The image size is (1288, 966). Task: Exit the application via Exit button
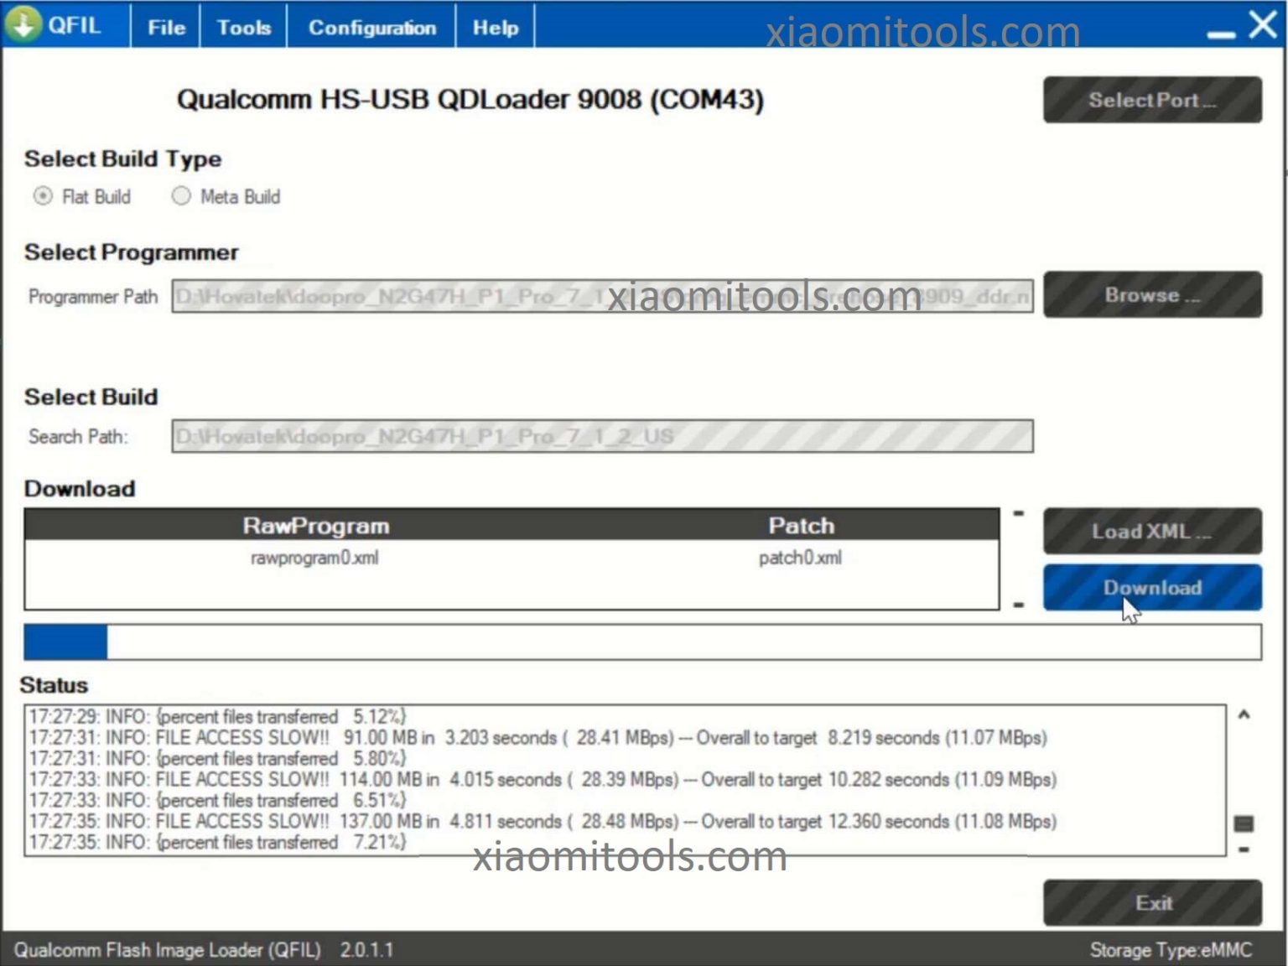pyautogui.click(x=1151, y=903)
